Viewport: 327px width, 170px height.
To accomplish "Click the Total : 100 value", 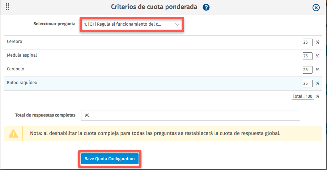I will pos(302,96).
